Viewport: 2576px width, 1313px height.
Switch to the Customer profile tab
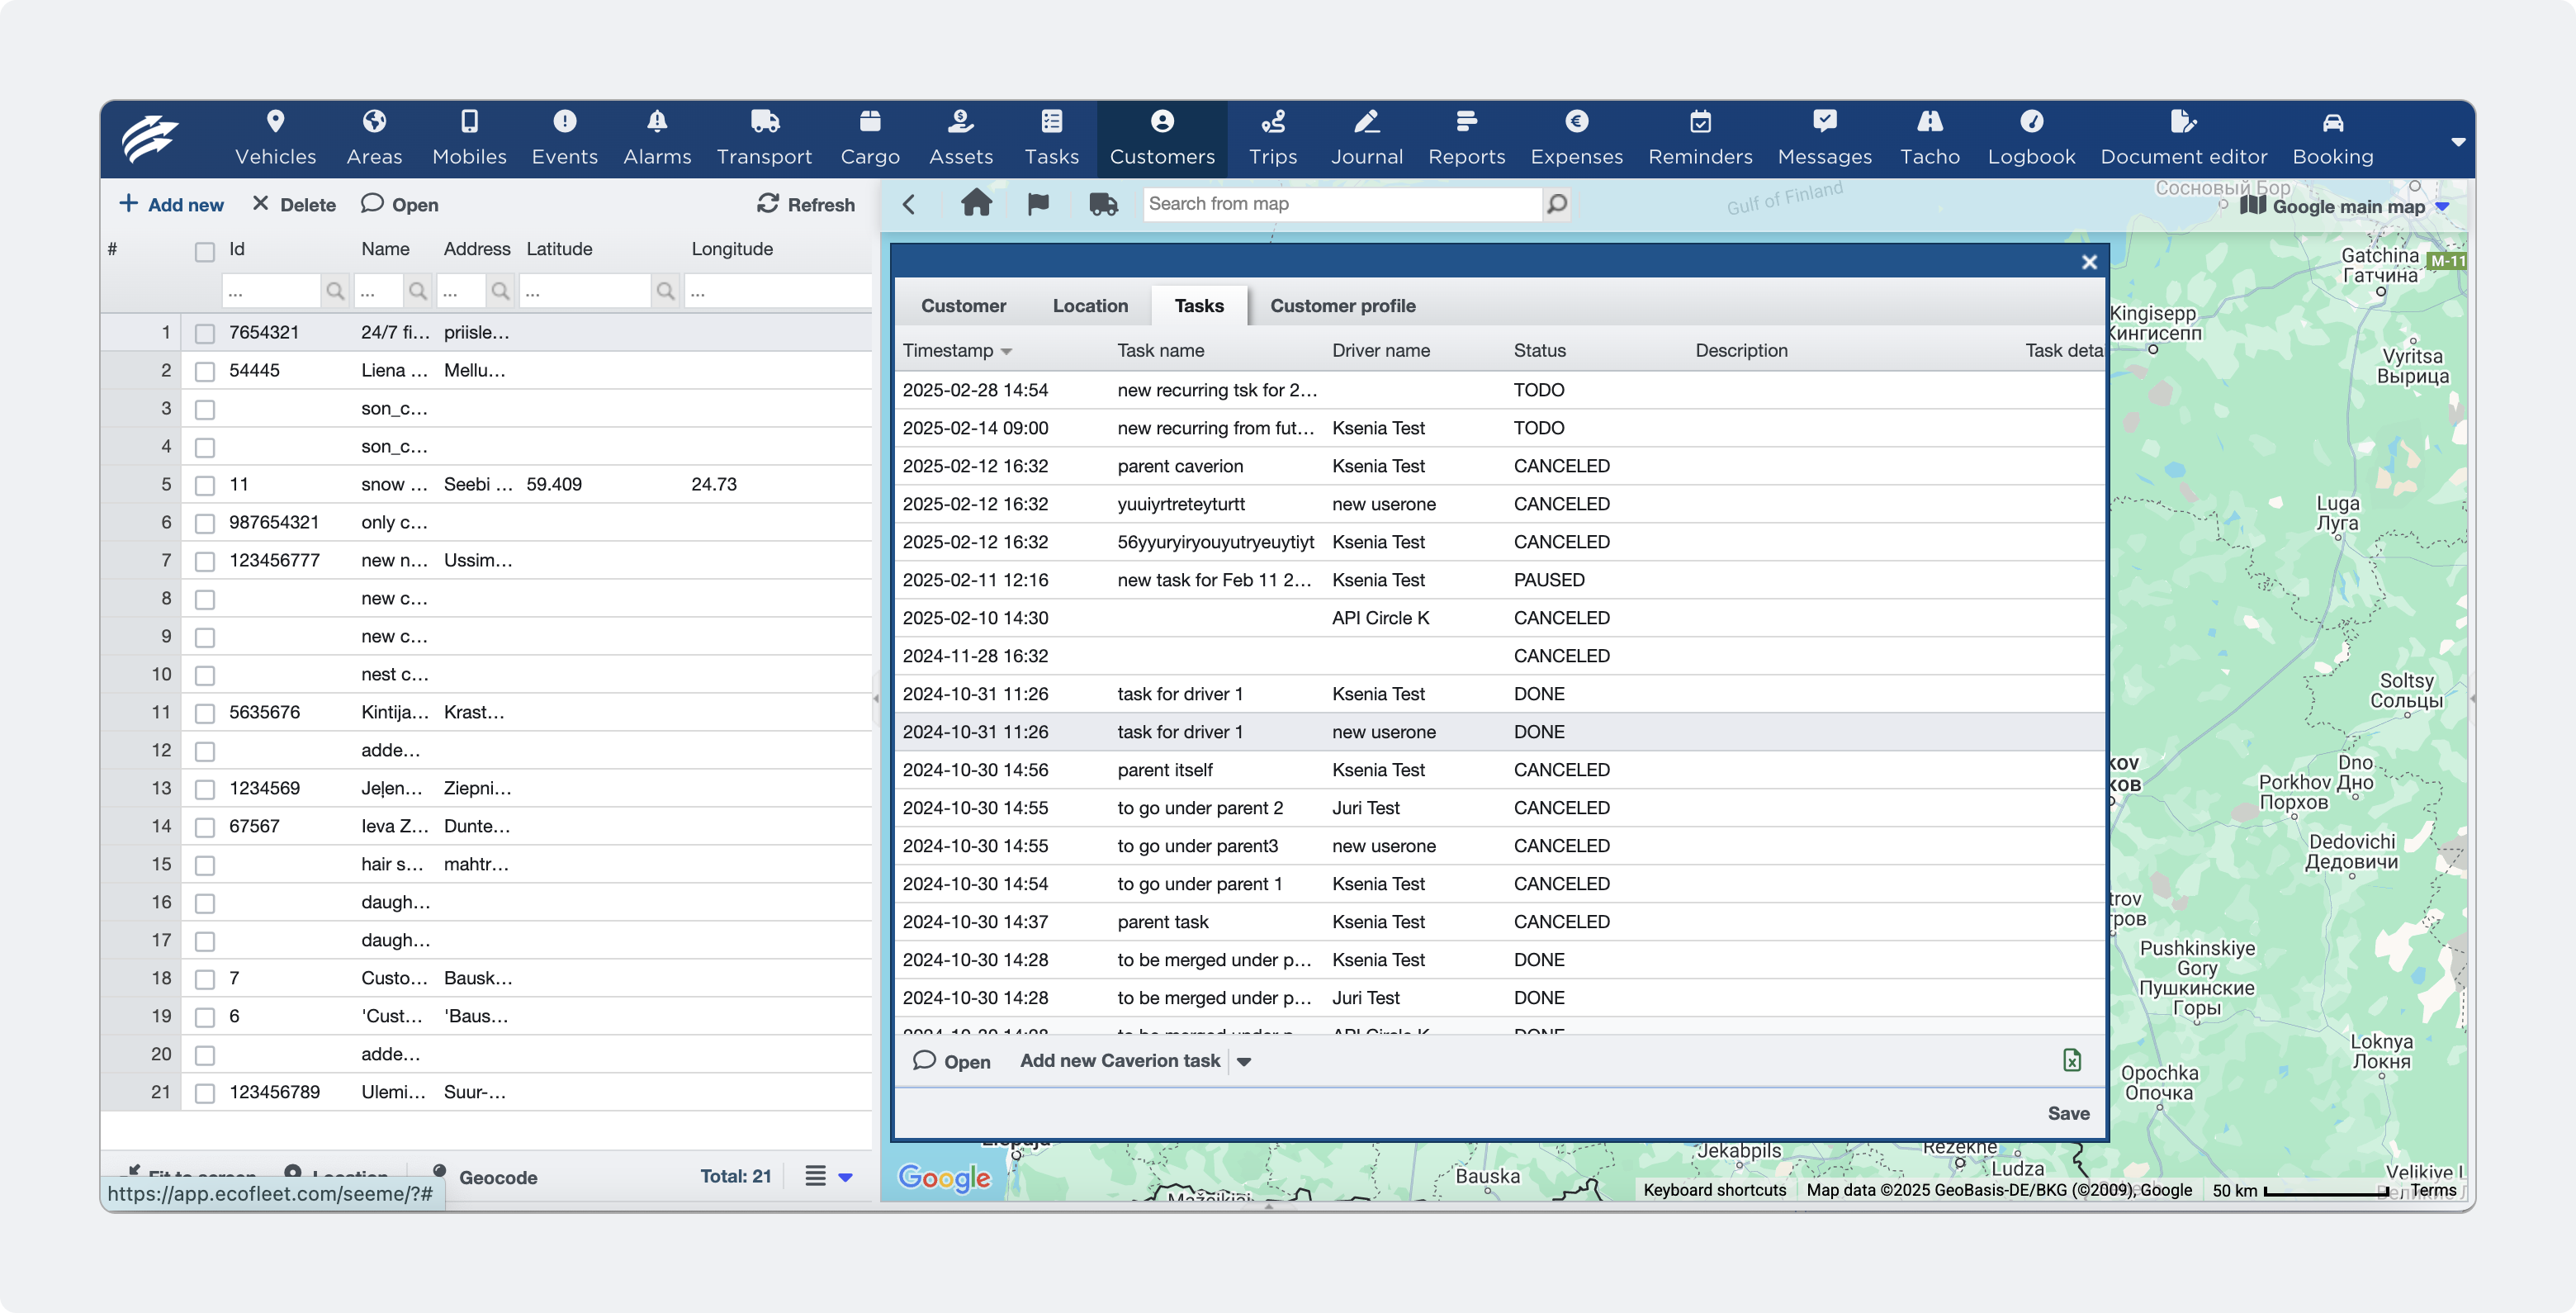click(1342, 306)
